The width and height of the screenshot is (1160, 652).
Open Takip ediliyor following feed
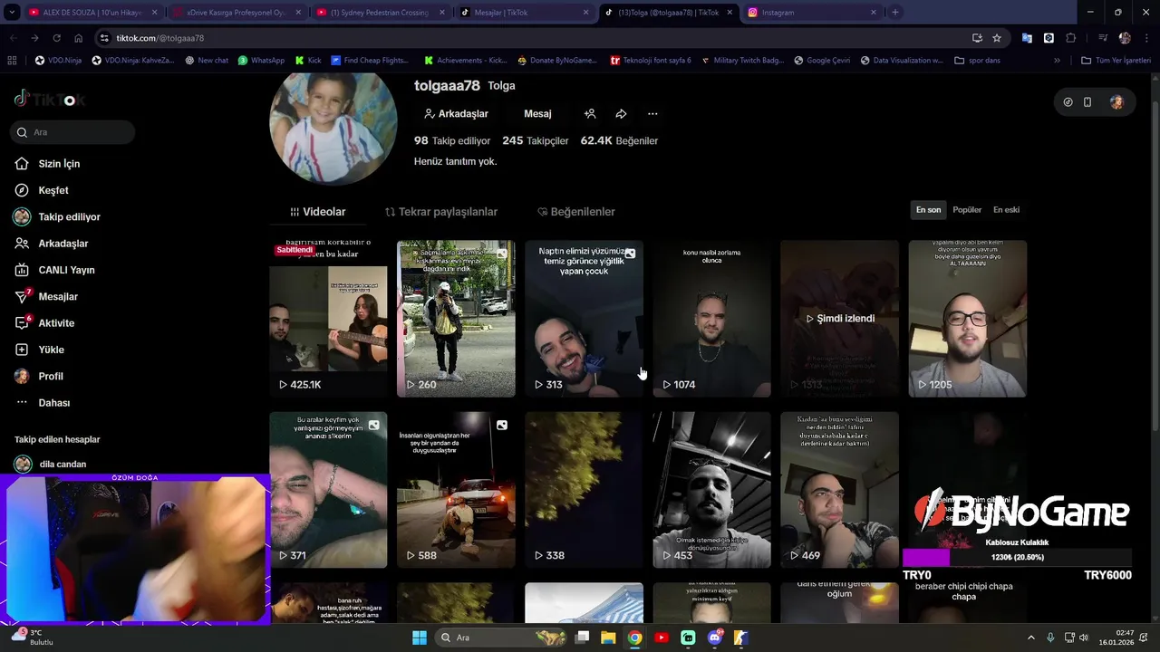coord(57,217)
